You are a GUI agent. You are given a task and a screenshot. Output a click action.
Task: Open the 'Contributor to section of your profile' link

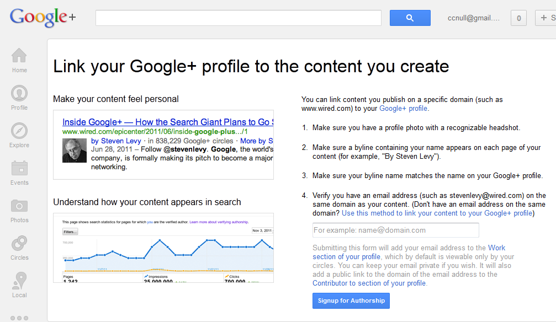[369, 283]
